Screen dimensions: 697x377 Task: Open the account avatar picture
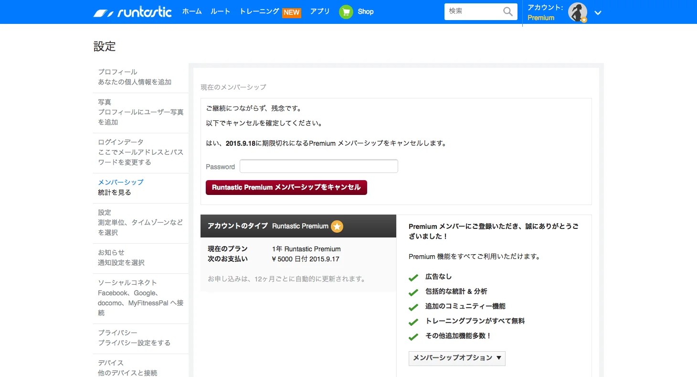click(x=577, y=12)
